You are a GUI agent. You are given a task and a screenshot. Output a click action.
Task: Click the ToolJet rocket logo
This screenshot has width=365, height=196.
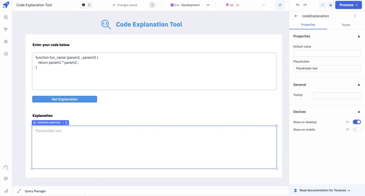pos(6,5)
